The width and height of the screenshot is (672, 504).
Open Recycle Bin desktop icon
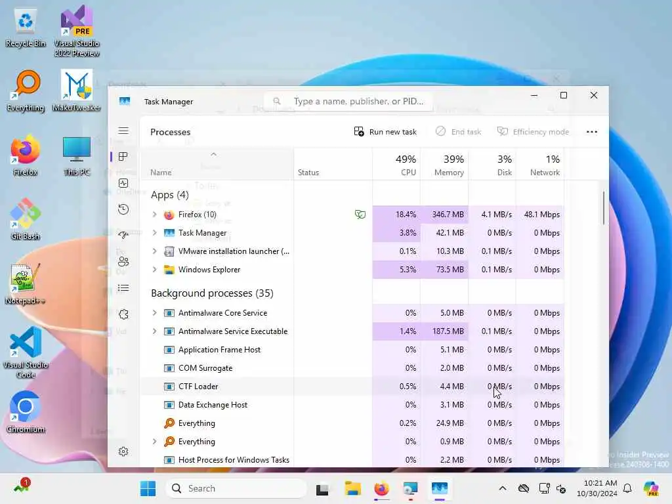click(x=26, y=28)
